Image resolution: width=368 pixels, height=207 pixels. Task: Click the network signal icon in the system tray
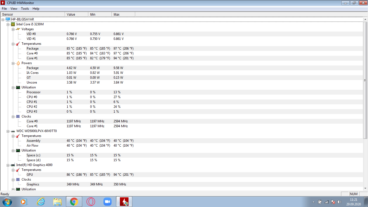pyautogui.click(x=327, y=202)
